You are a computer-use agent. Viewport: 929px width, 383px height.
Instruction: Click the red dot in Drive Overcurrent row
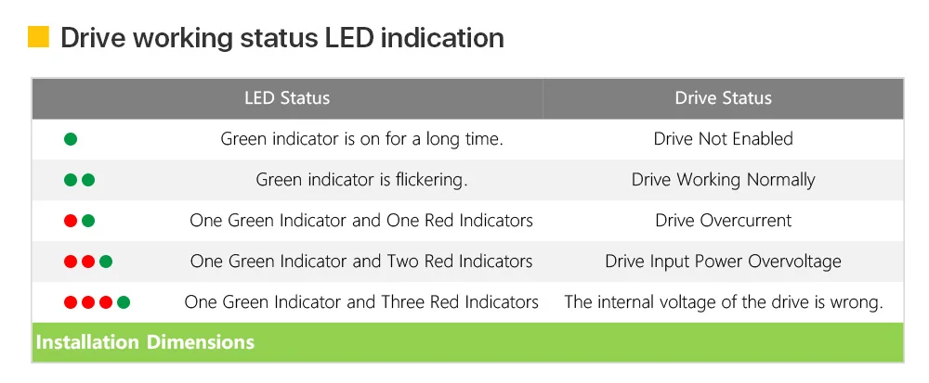[71, 221]
